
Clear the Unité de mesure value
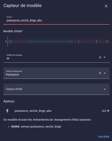pos(100,57)
